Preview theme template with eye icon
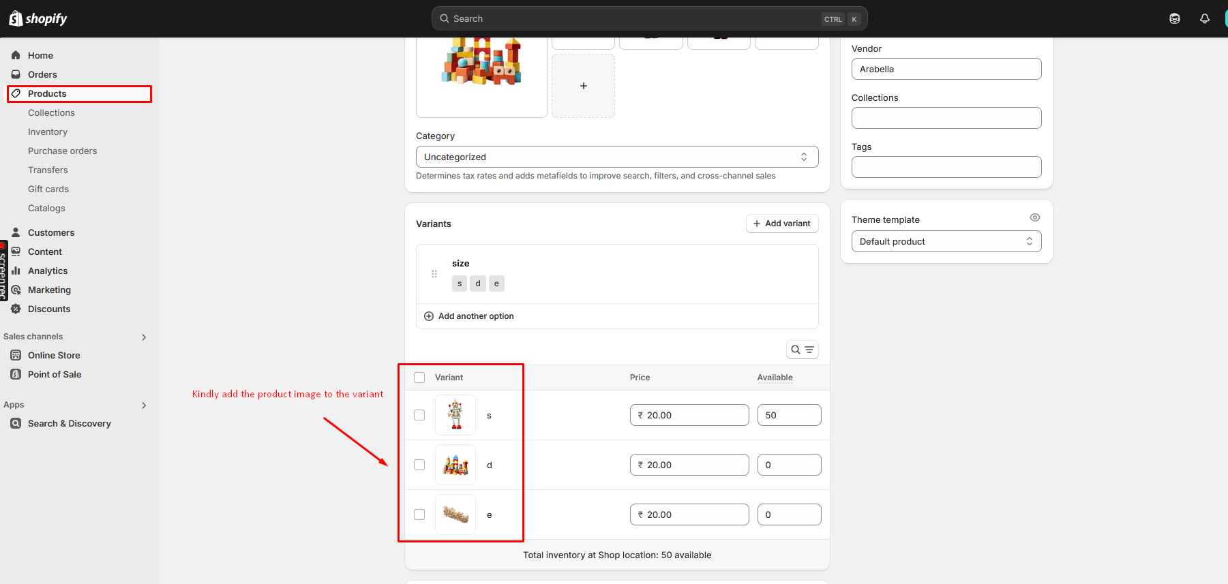The height and width of the screenshot is (584, 1228). [x=1035, y=217]
